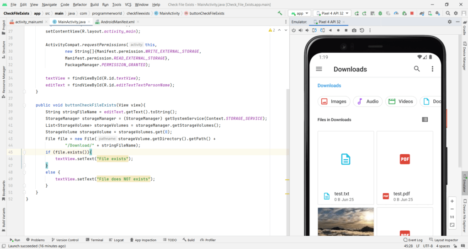Take emulator screenshot with camera icon
The height and width of the screenshot is (249, 468).
pyautogui.click(x=354, y=30)
